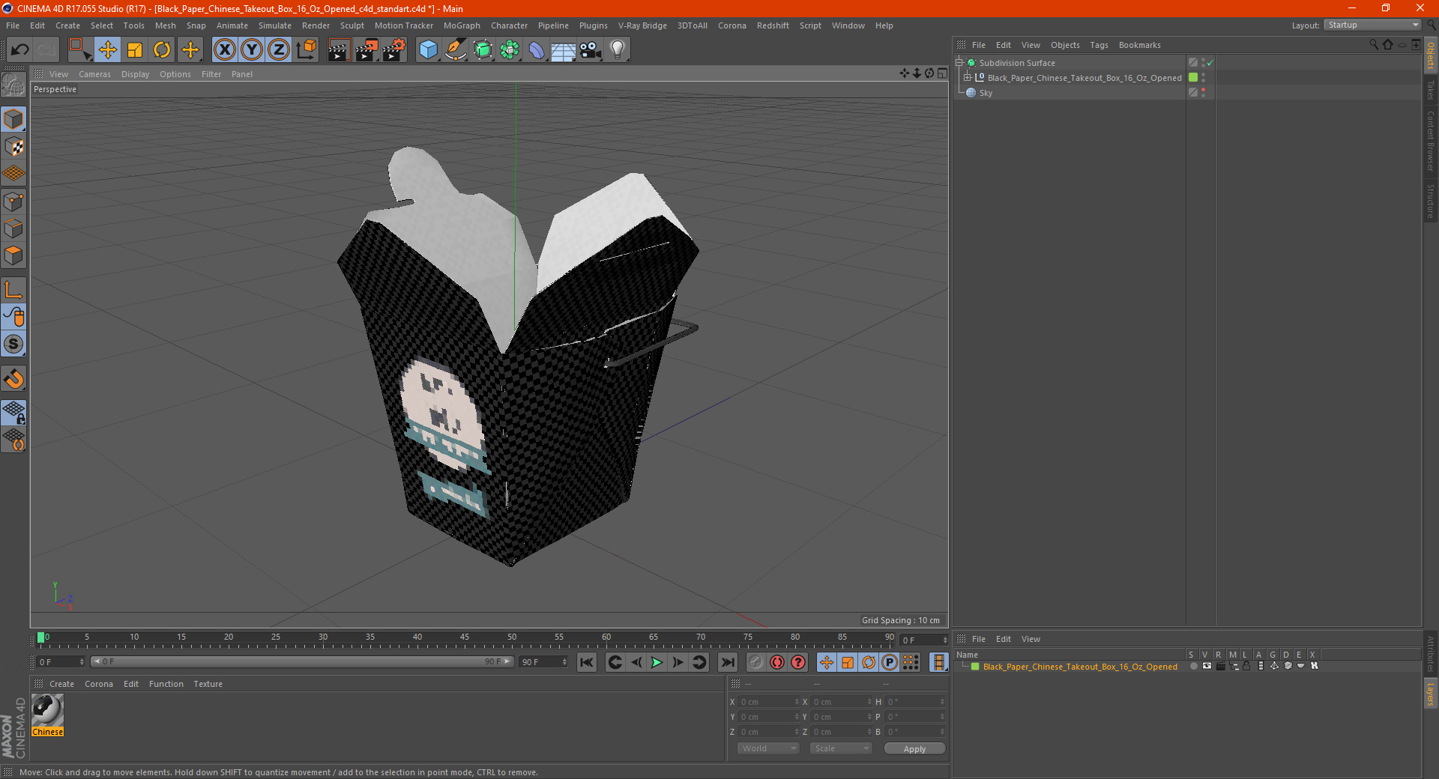The height and width of the screenshot is (779, 1439).
Task: Toggle viewport layout icon
Action: tap(942, 73)
